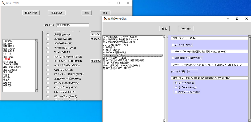Select the 赤,黄ゾーンのみ出力 radio button
This screenshot has width=251, height=122.
(x=176, y=92)
